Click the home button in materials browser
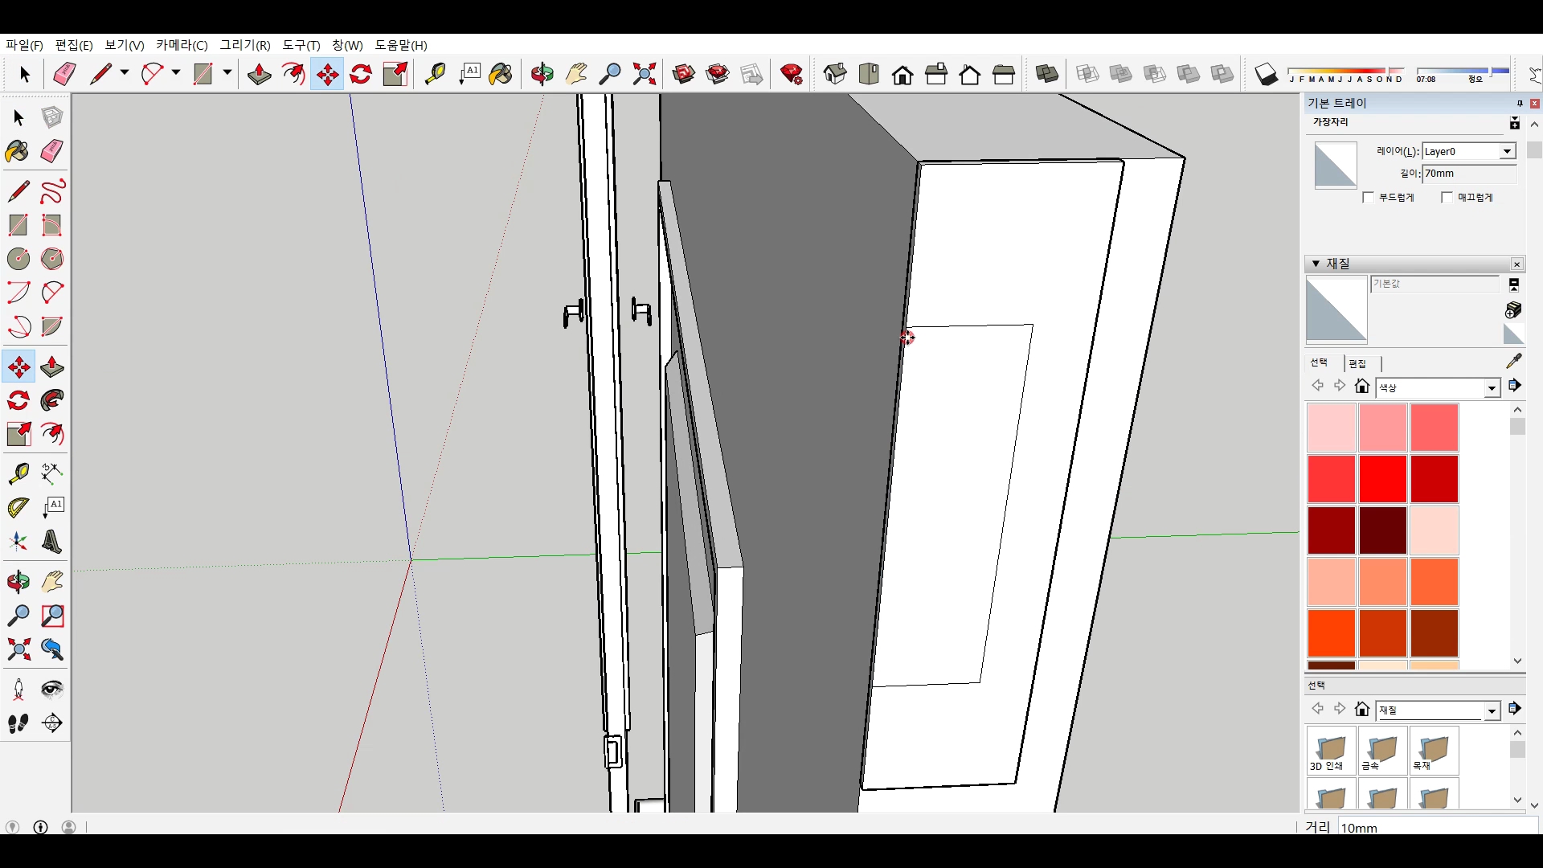Image resolution: width=1543 pixels, height=868 pixels. click(1361, 387)
